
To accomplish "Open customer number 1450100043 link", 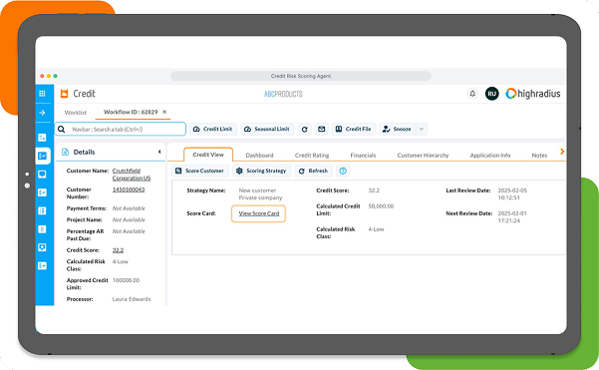I will coord(129,189).
